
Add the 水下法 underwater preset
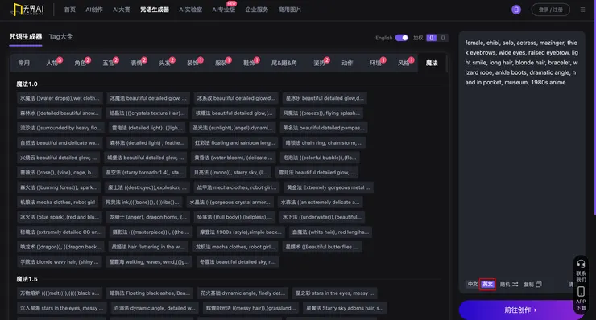(x=321, y=217)
